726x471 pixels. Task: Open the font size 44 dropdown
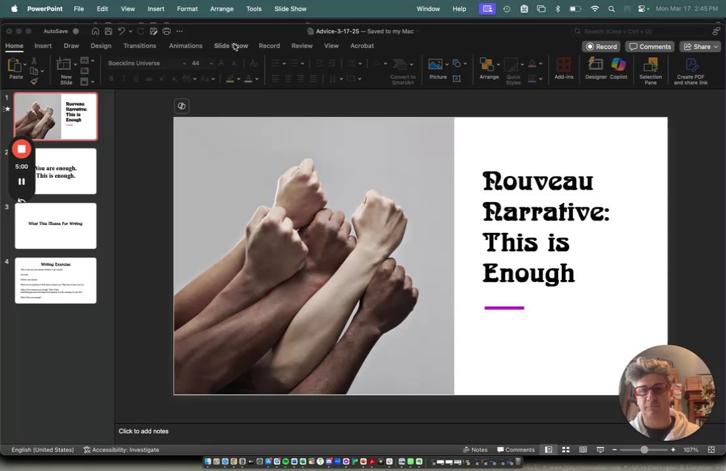pyautogui.click(x=211, y=63)
